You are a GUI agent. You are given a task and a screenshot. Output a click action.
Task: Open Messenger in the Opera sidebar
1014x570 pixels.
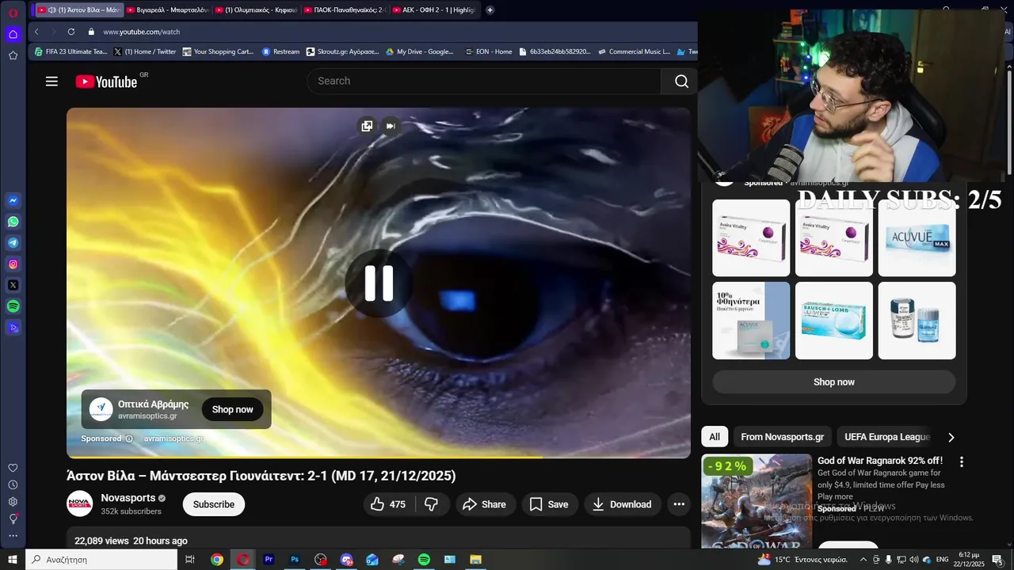pyautogui.click(x=13, y=200)
